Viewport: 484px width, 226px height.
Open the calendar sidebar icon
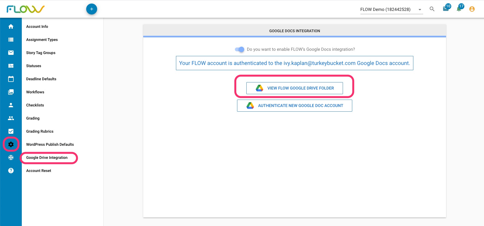[x=11, y=79]
